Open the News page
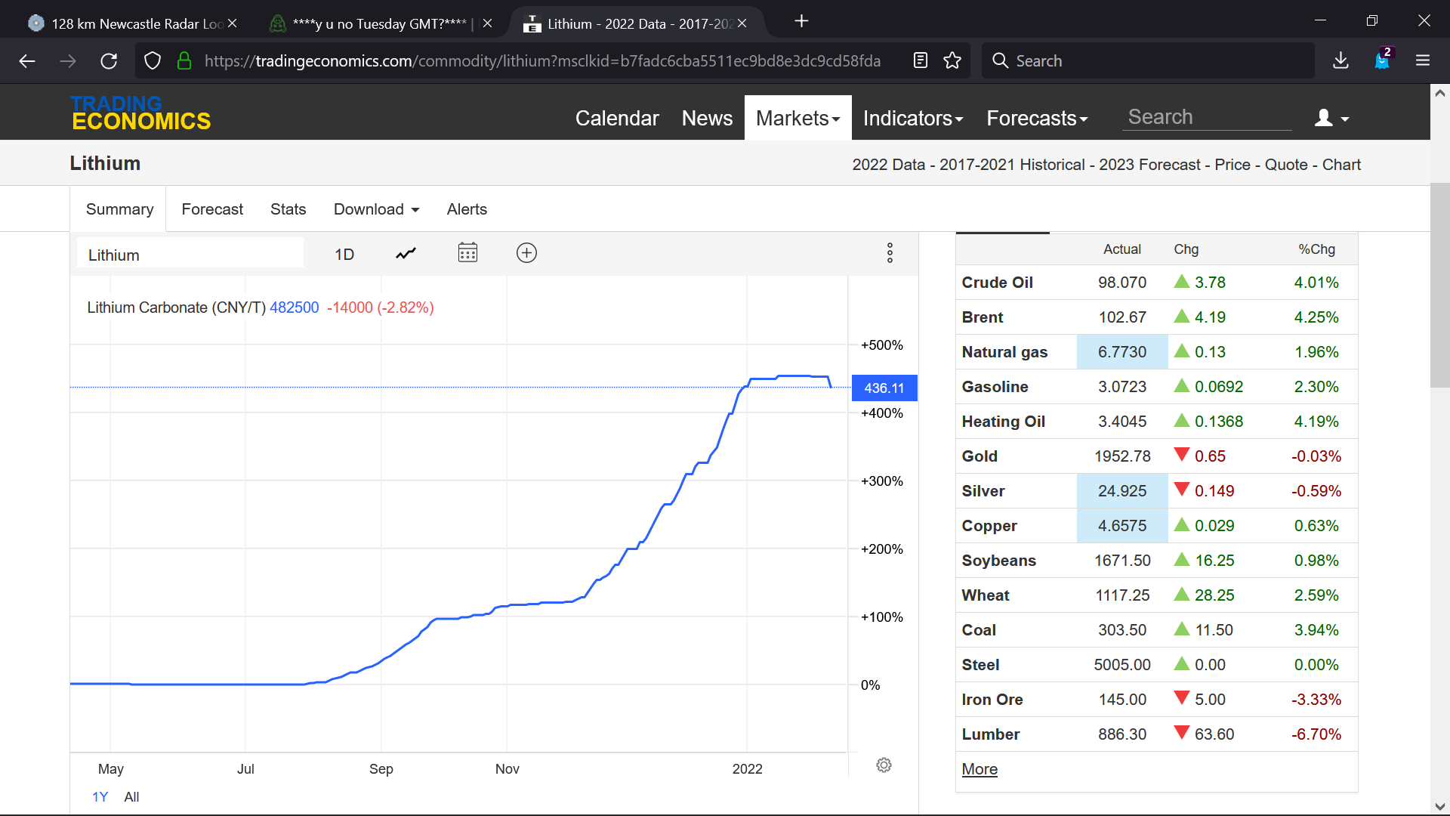 click(x=707, y=119)
